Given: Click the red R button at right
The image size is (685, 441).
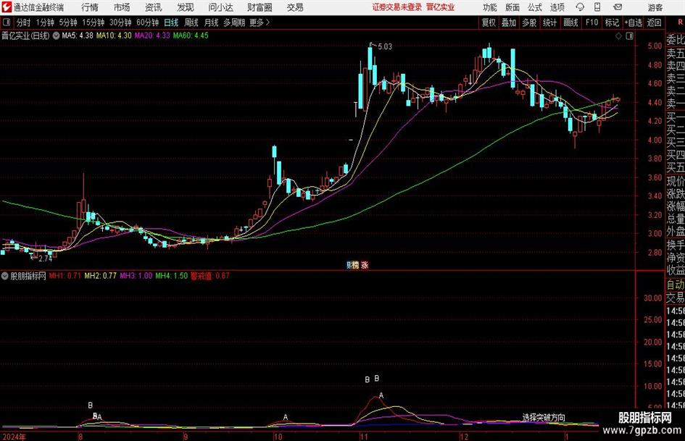Looking at the screenshot, I should point(680,22).
